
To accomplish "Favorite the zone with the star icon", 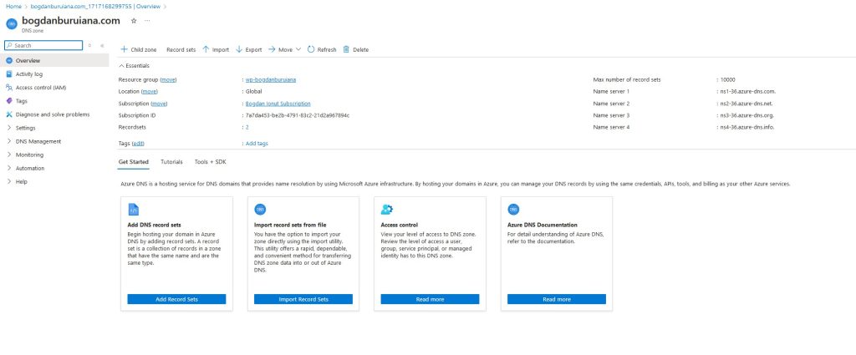I will [134, 21].
